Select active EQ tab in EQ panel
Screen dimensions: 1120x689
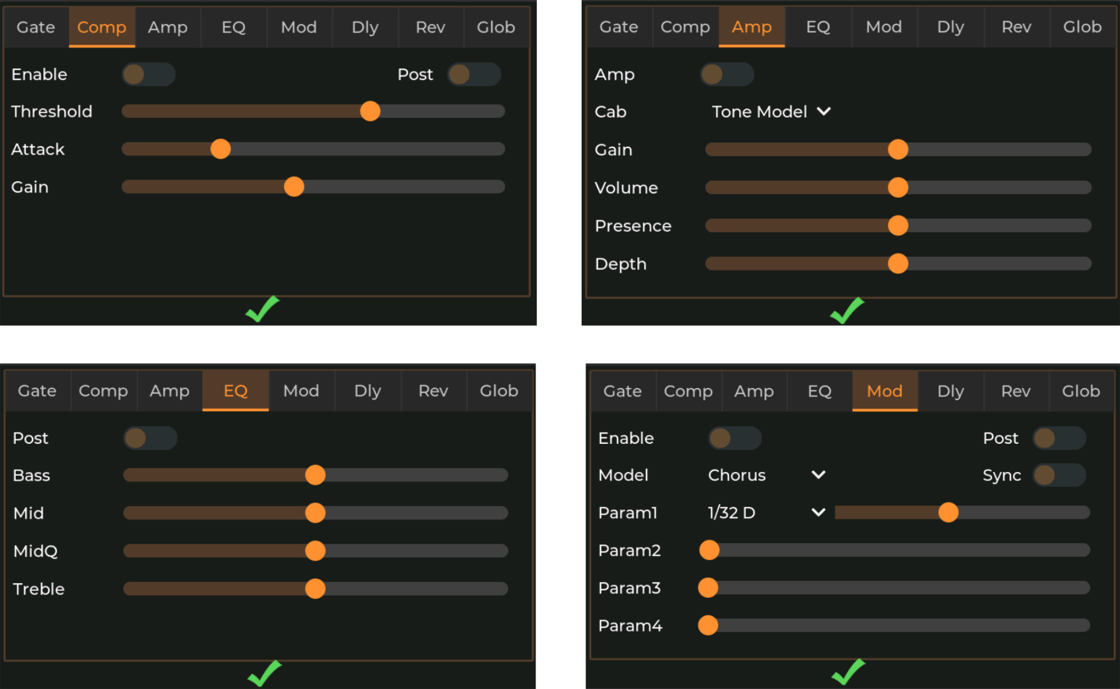coord(236,391)
